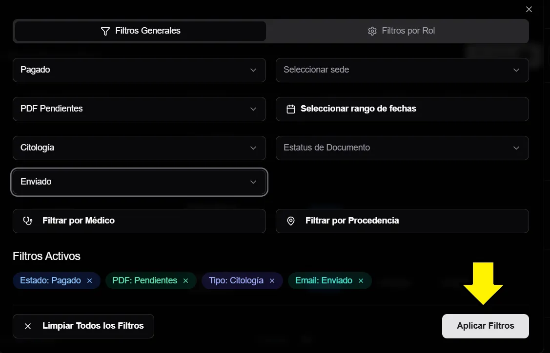Open the Enviado email status dropdown
Viewport: 550px width, 353px height.
point(139,182)
